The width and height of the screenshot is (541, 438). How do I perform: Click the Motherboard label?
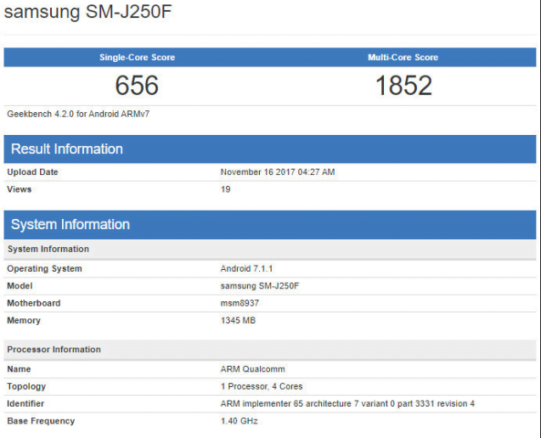(x=34, y=303)
